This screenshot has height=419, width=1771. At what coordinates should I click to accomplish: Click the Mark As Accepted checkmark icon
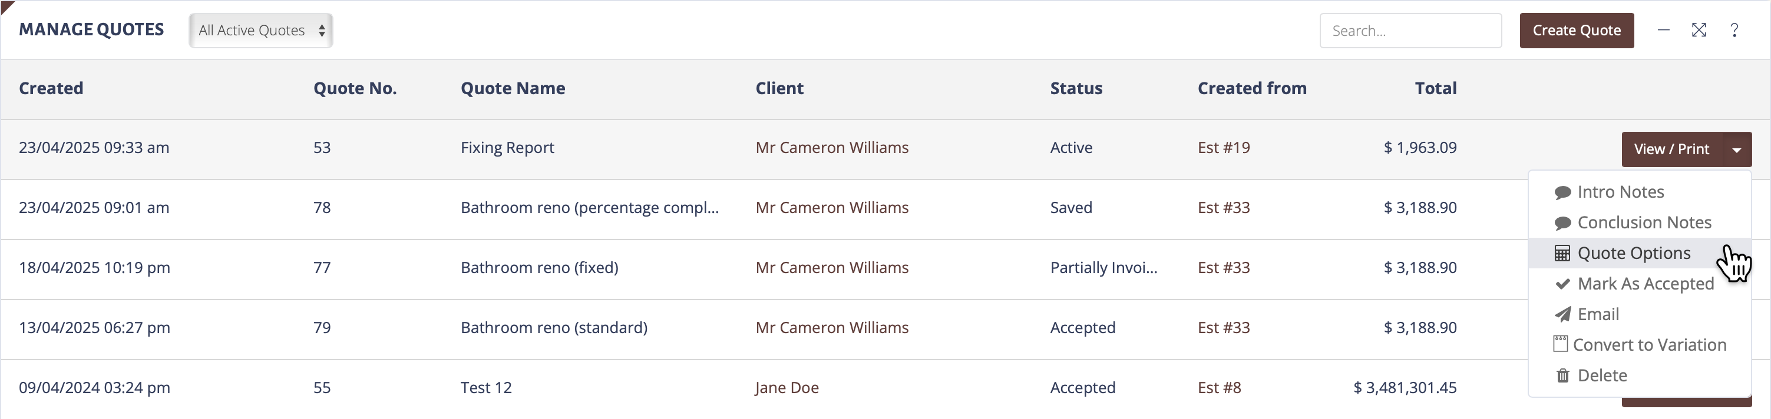pyautogui.click(x=1562, y=284)
